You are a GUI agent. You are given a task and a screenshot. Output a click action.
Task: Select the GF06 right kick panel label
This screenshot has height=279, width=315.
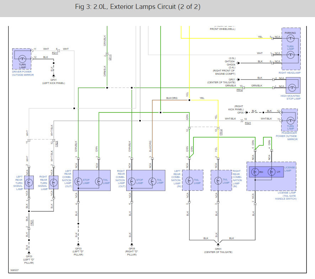(240, 113)
